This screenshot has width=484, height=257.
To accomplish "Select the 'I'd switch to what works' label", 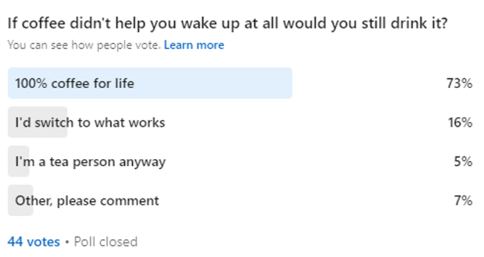I will [x=90, y=123].
